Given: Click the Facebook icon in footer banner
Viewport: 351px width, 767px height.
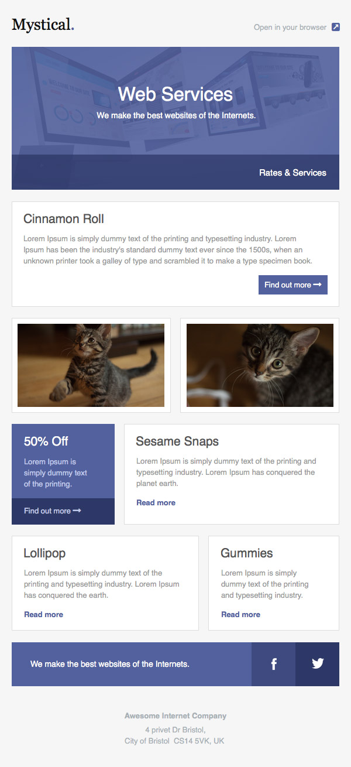Looking at the screenshot, I should (x=274, y=664).
